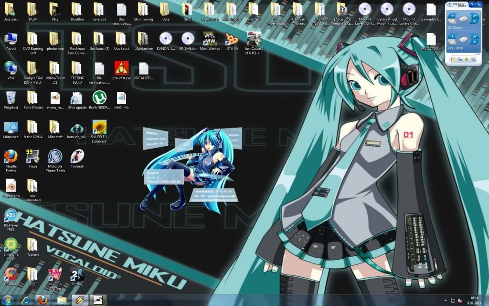489x306 pixels.
Task: Collapse the DAEMON Tools gadget drive list
Action: point(477,54)
